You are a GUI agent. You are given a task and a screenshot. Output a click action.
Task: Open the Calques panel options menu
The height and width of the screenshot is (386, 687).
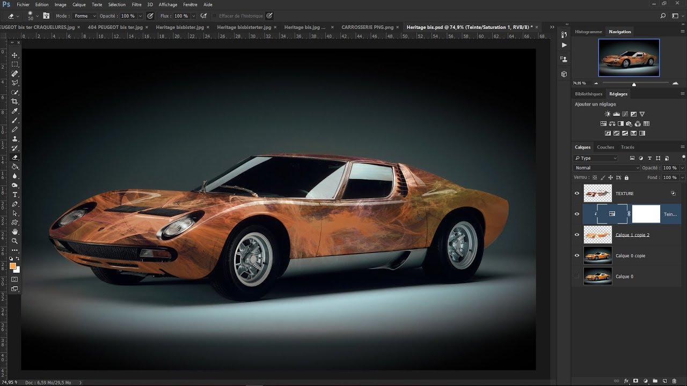pyautogui.click(x=682, y=147)
